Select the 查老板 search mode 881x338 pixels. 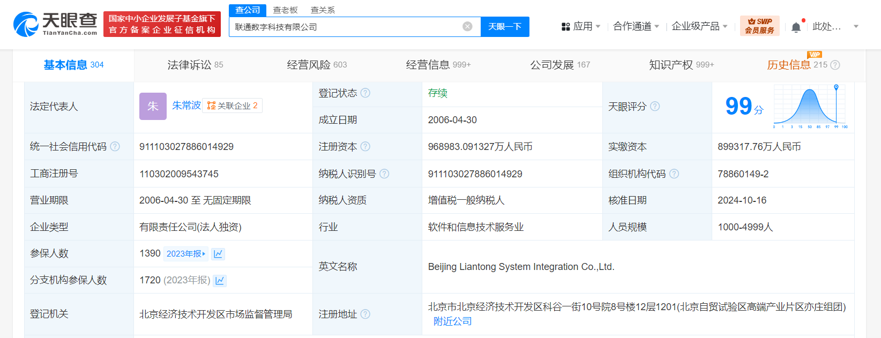285,10
